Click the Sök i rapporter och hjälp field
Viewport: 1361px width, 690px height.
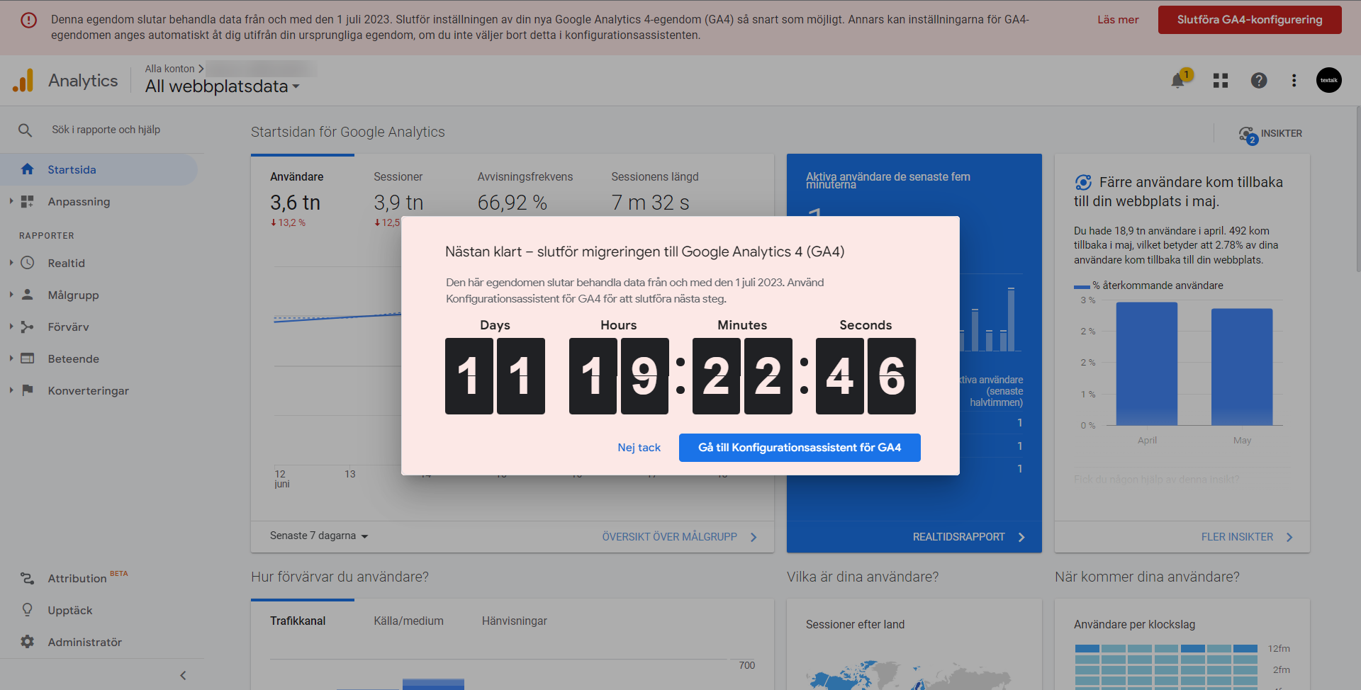point(106,130)
